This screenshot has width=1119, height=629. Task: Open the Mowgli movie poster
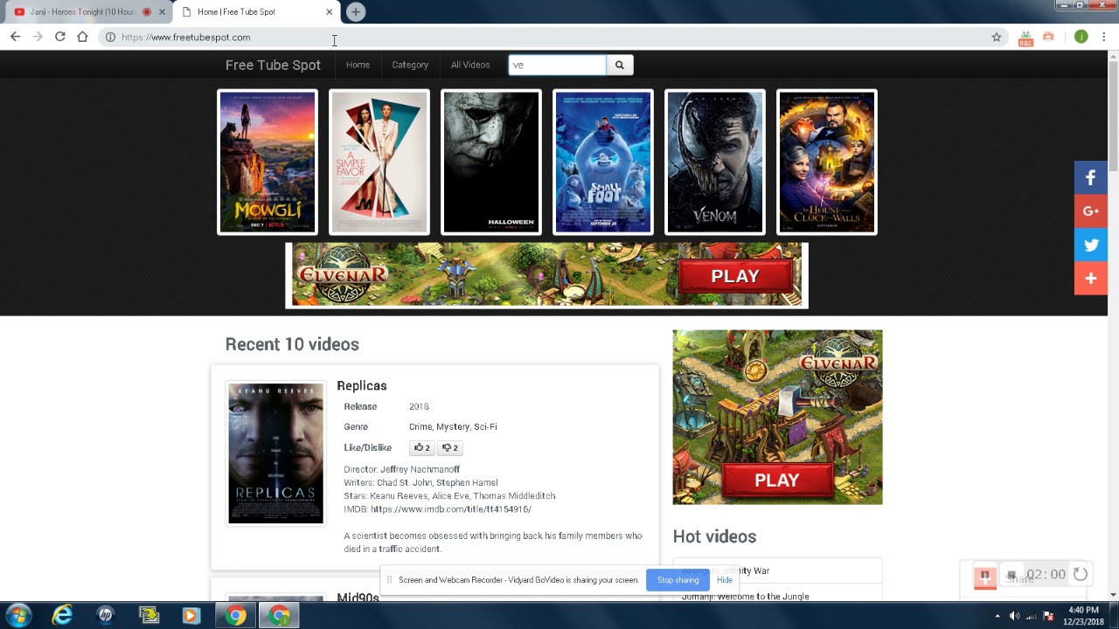click(268, 162)
